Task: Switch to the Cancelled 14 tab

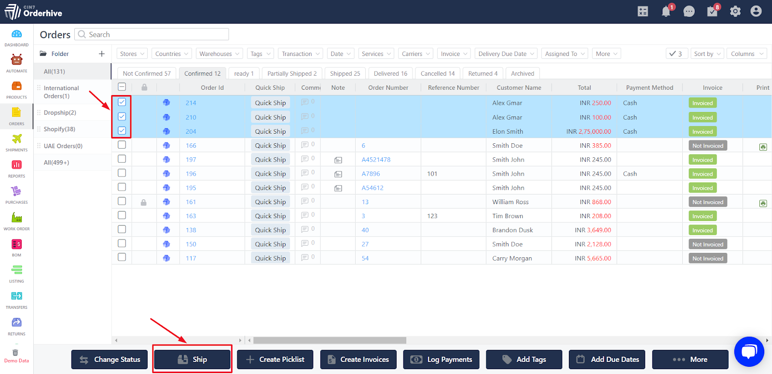Action: click(x=438, y=73)
